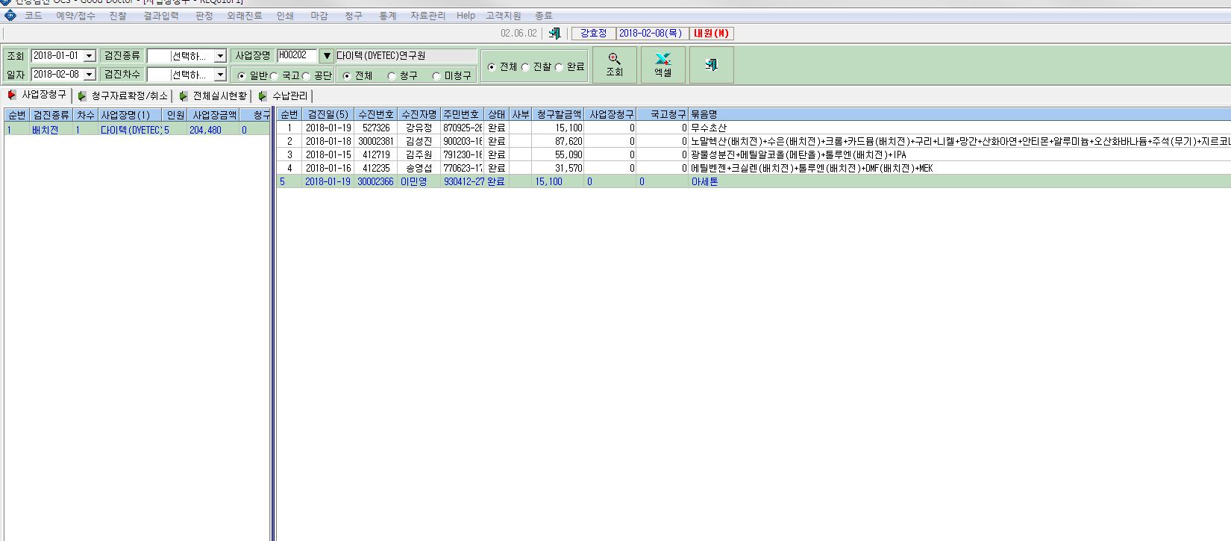This screenshot has height=541, width=1231.
Task: Open the 사업장명 code dropdown arrow
Action: (326, 56)
